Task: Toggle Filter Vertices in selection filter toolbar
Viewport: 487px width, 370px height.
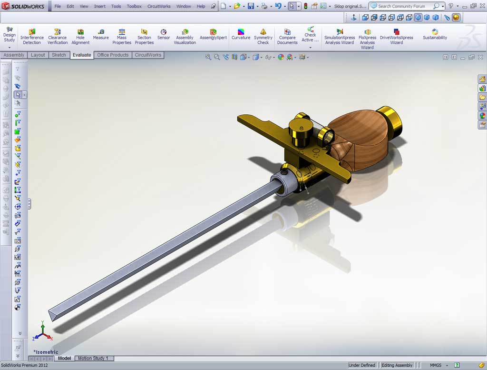Action: 18,114
